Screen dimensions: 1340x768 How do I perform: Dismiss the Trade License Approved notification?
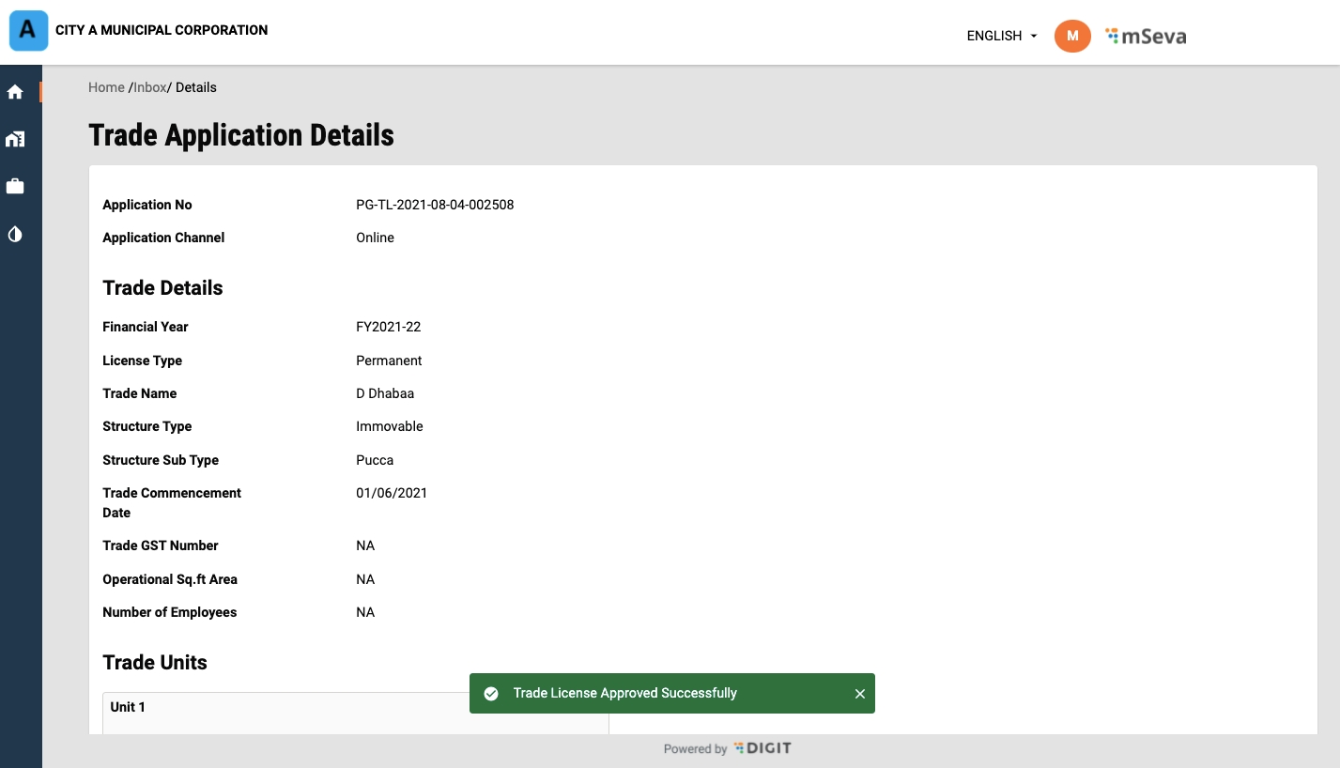tap(859, 694)
